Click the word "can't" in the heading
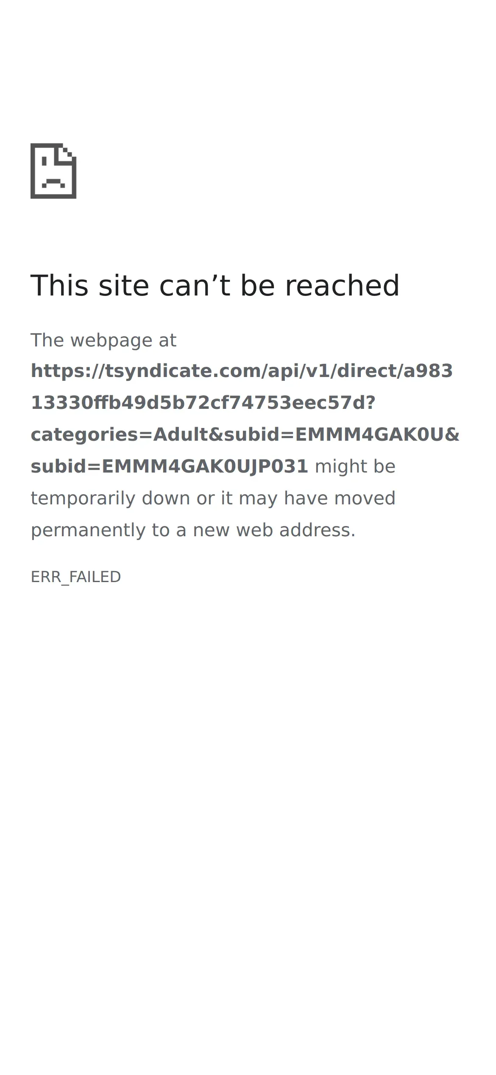 tap(195, 285)
